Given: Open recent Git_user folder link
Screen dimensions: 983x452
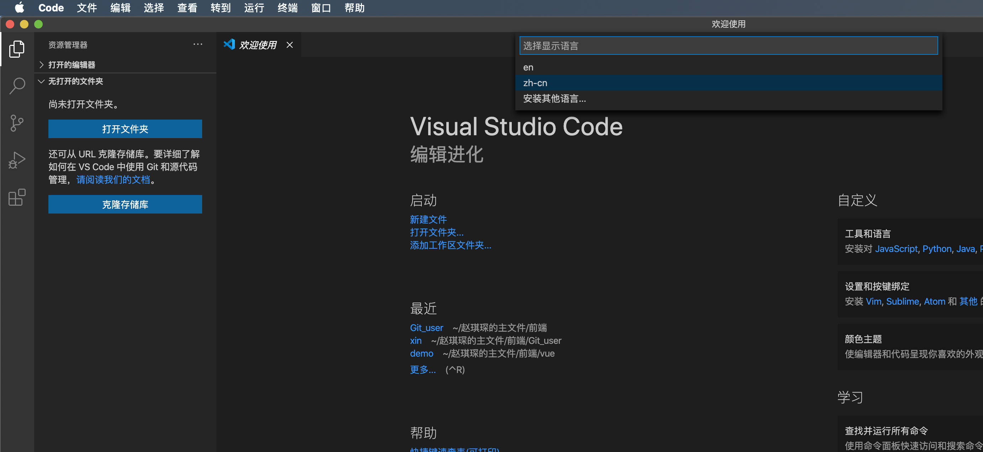Looking at the screenshot, I should pyautogui.click(x=426, y=327).
